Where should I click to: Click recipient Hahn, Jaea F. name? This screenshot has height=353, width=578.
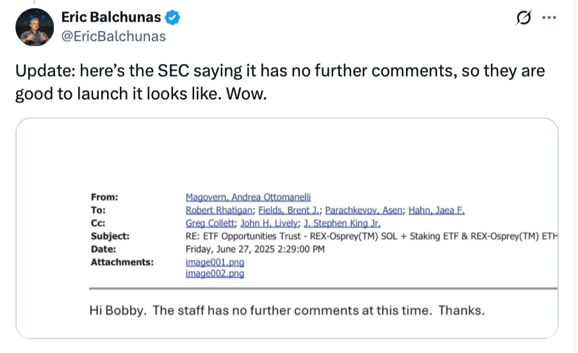point(438,210)
